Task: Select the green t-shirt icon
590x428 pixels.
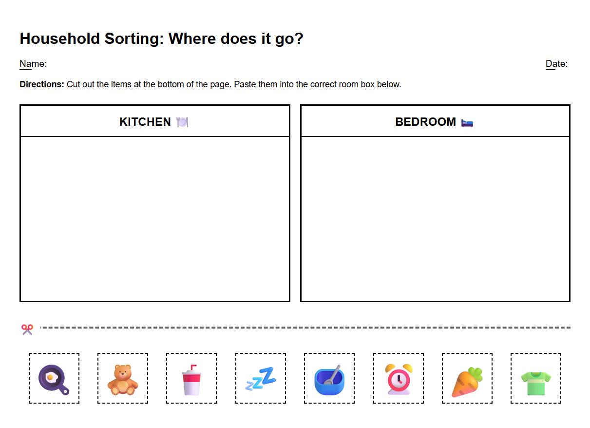Action: [x=536, y=379]
